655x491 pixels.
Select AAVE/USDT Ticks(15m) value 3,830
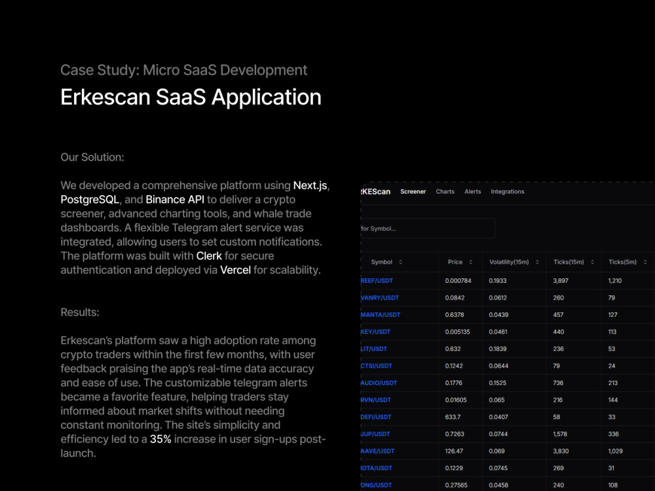click(x=561, y=451)
